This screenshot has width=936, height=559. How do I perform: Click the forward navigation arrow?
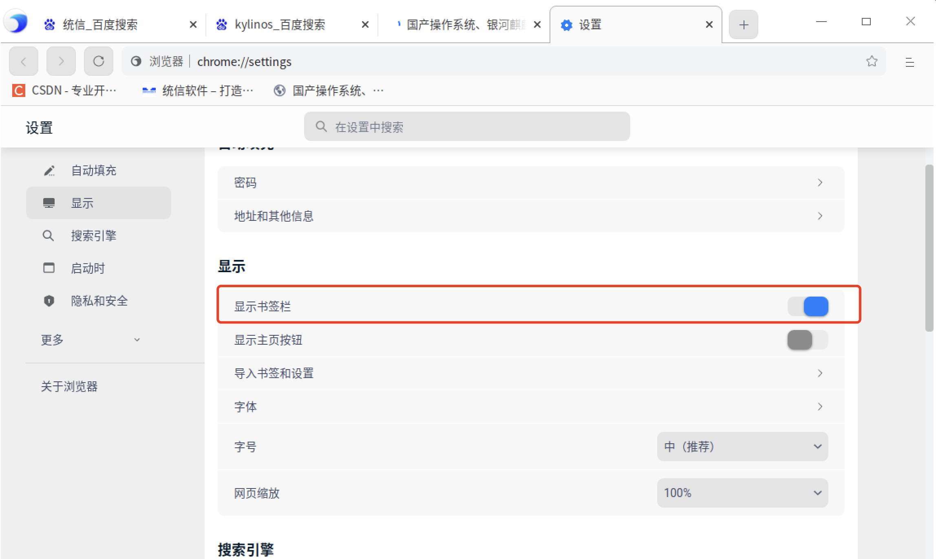[61, 62]
